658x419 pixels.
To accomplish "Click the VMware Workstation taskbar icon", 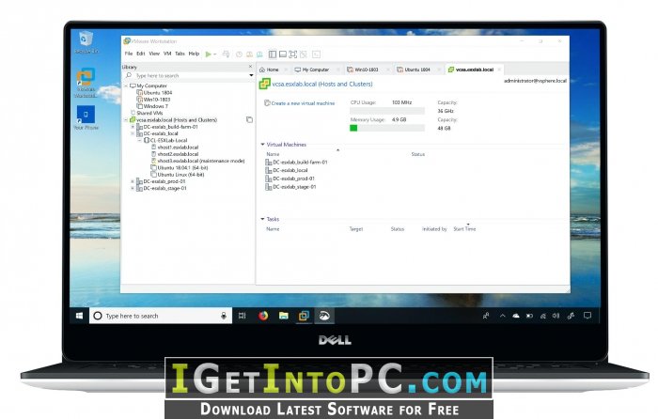I will (304, 316).
